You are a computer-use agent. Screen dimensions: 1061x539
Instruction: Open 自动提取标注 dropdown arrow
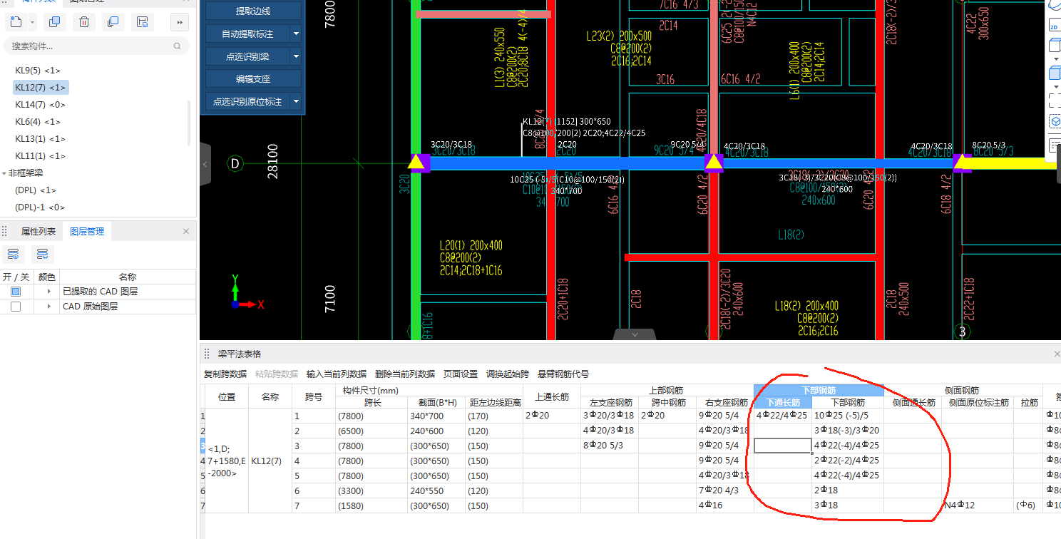pos(296,34)
